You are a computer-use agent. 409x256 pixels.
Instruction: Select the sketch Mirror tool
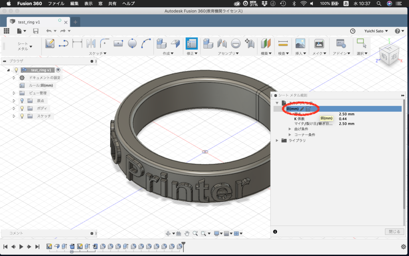point(91,44)
